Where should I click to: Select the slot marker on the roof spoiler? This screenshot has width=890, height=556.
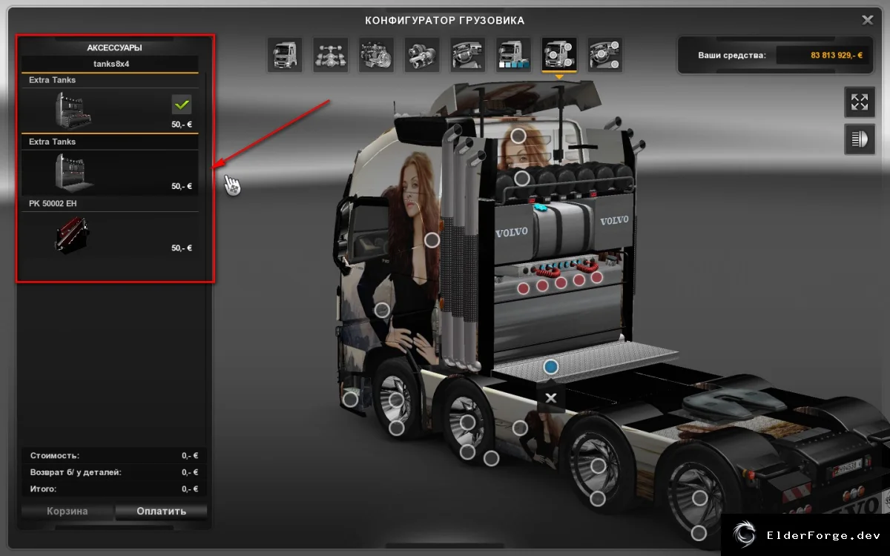519,136
